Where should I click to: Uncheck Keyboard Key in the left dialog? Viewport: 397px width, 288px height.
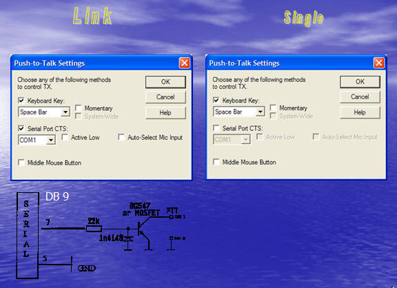[21, 101]
